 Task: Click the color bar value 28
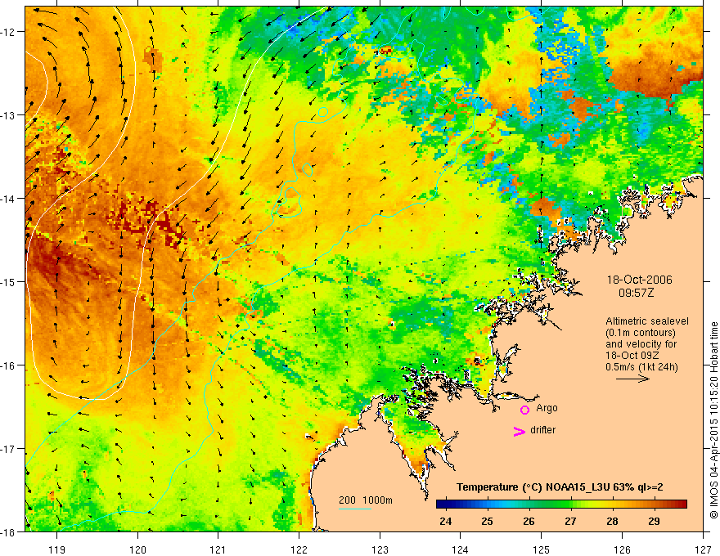tap(612, 522)
